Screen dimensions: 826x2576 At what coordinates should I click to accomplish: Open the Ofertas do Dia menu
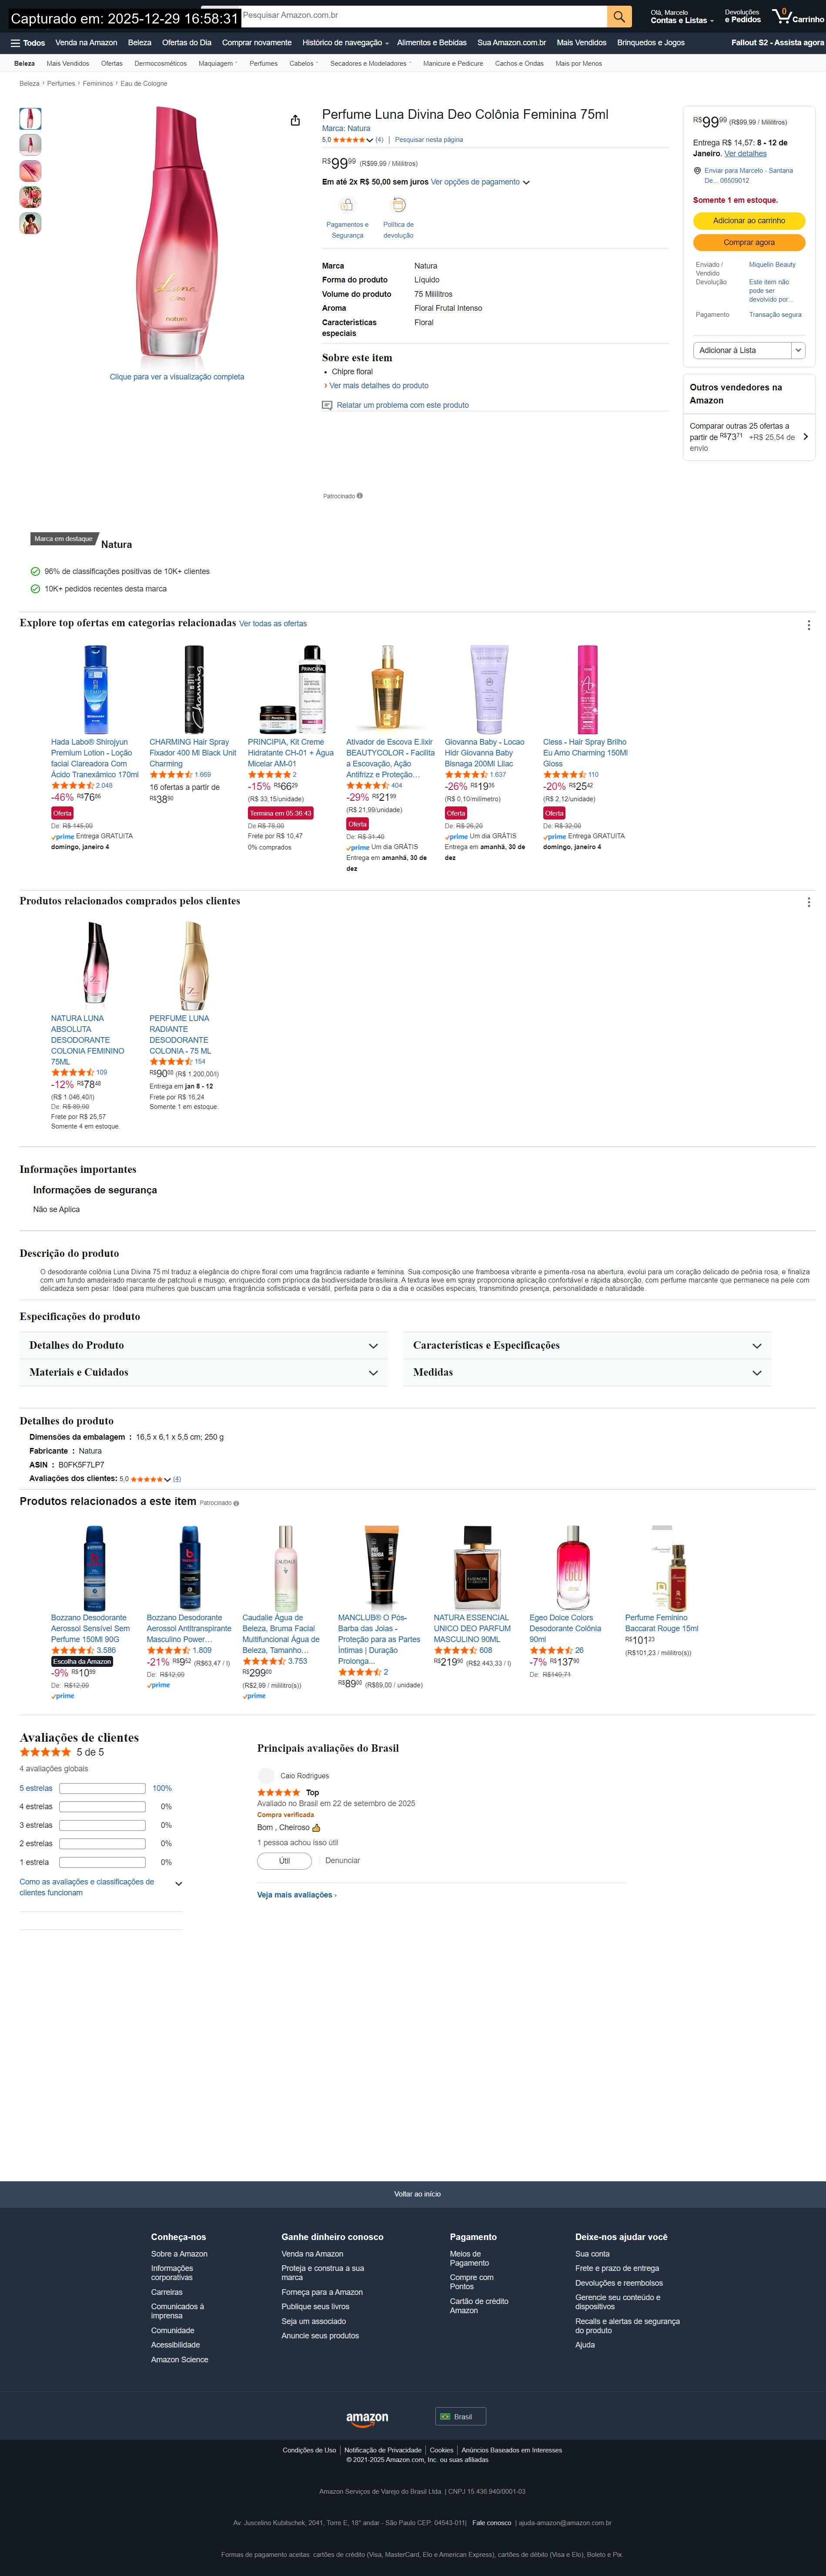(x=187, y=43)
